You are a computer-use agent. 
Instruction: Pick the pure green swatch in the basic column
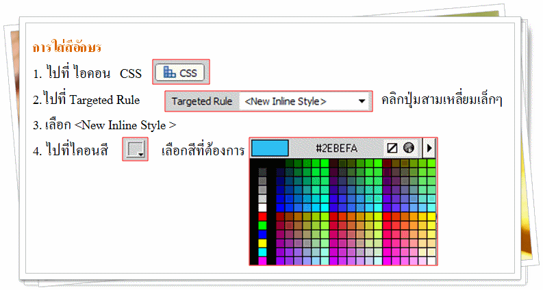(262, 226)
